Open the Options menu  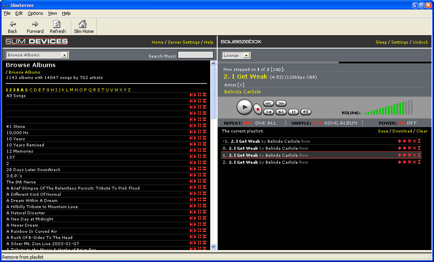click(x=35, y=13)
